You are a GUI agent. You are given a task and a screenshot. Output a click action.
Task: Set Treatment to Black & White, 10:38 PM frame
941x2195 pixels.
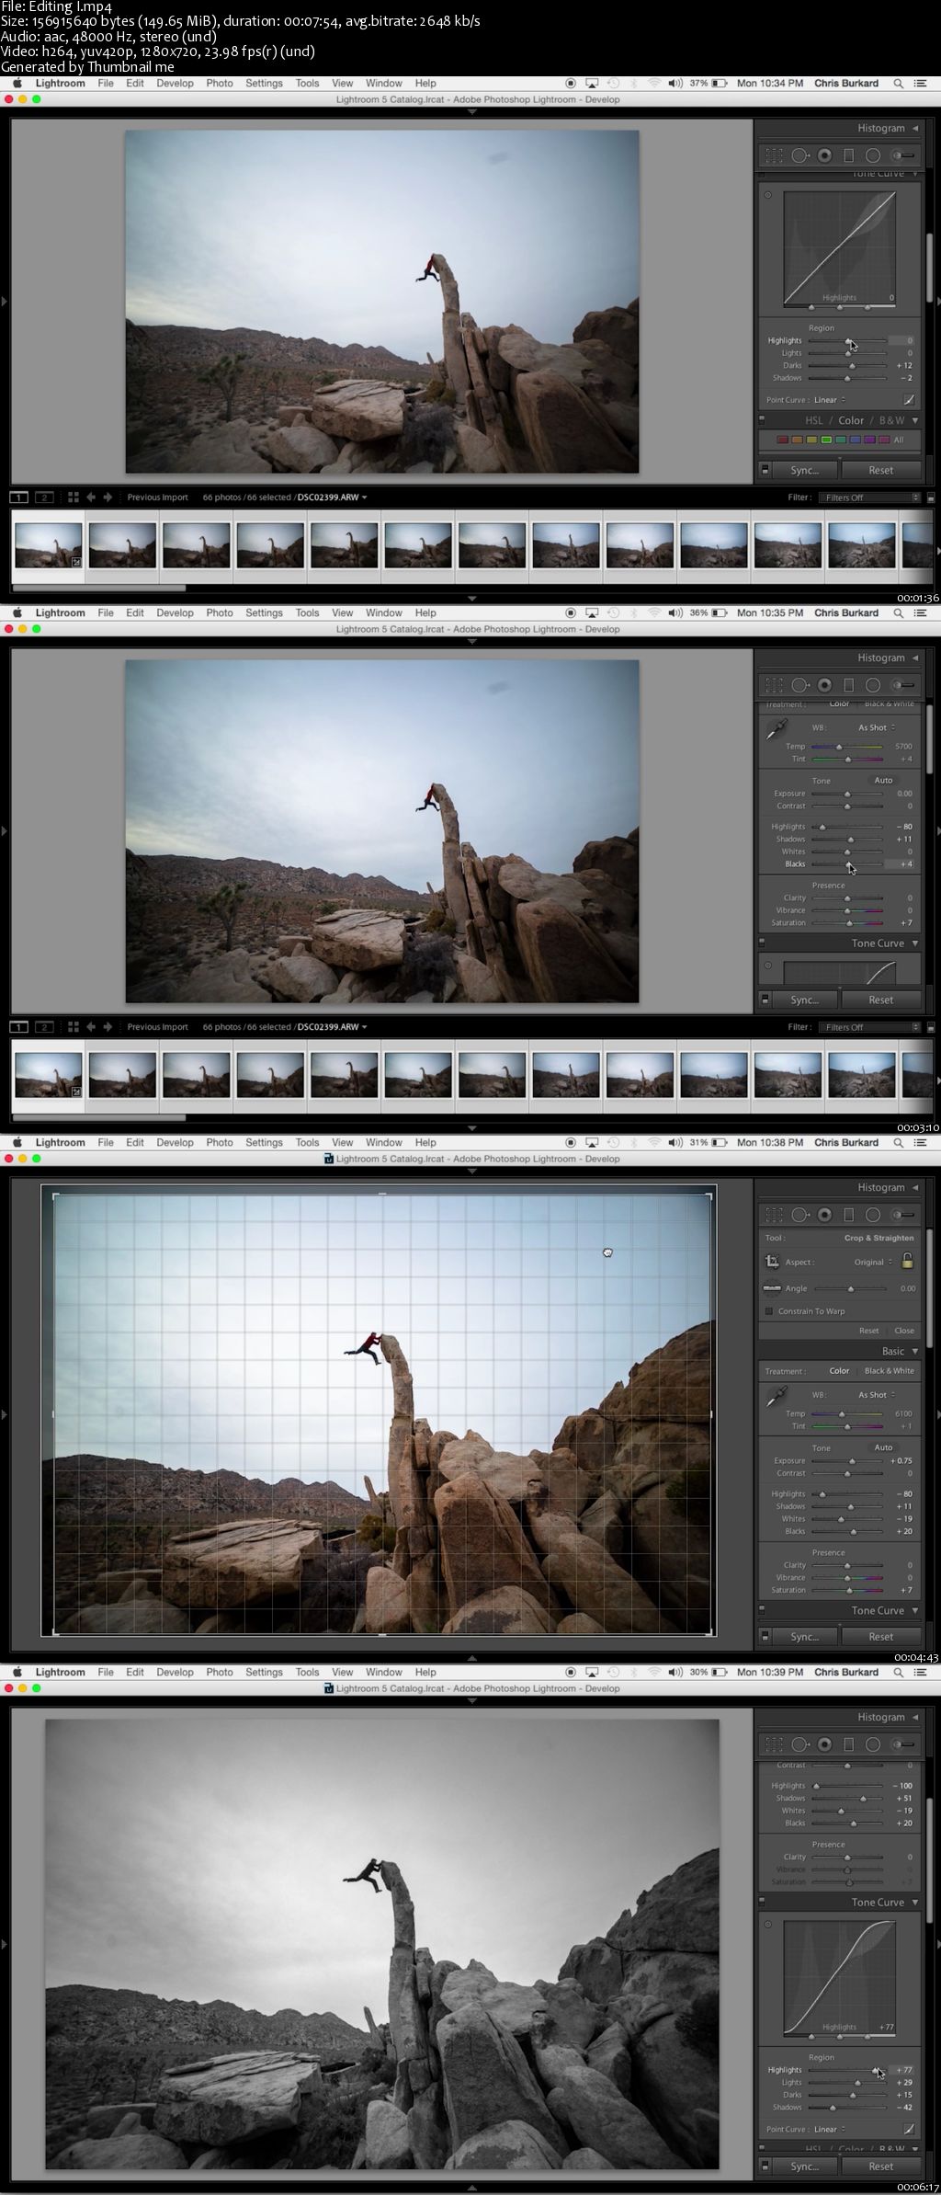(x=890, y=1370)
